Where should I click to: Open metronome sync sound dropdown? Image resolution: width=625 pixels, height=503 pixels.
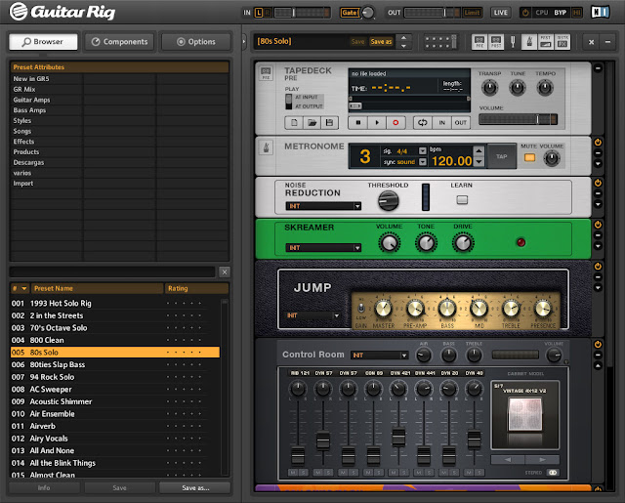pos(423,162)
